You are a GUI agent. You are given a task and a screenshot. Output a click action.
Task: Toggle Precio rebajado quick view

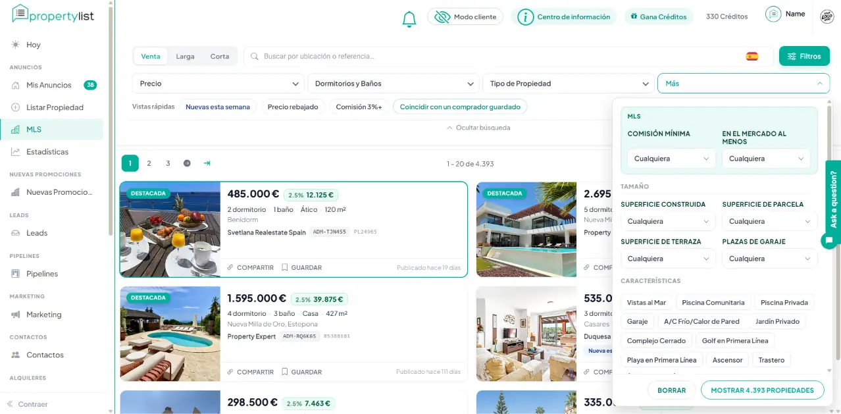293,107
